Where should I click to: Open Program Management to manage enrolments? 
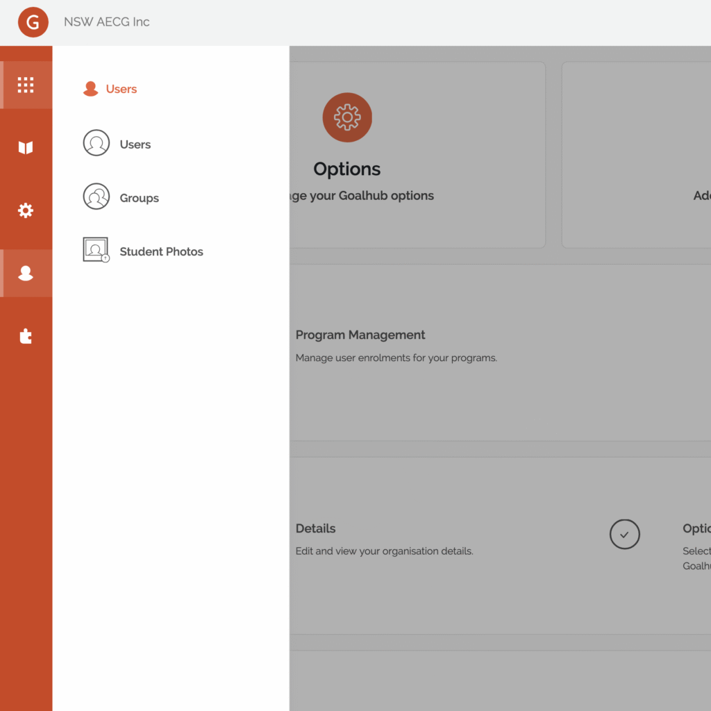[360, 335]
